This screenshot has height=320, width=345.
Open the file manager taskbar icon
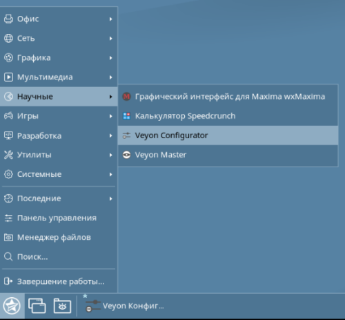[x=62, y=306]
